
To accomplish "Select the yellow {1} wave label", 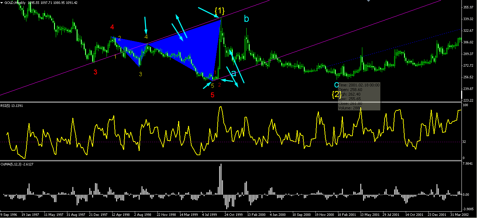I will tap(219, 11).
